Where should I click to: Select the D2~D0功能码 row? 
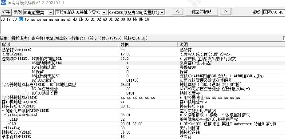click(142, 80)
